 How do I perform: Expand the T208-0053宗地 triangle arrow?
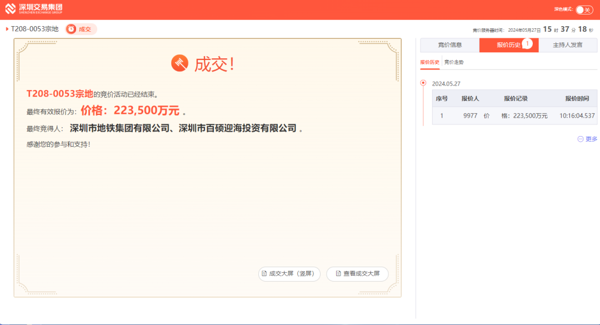pos(7,29)
